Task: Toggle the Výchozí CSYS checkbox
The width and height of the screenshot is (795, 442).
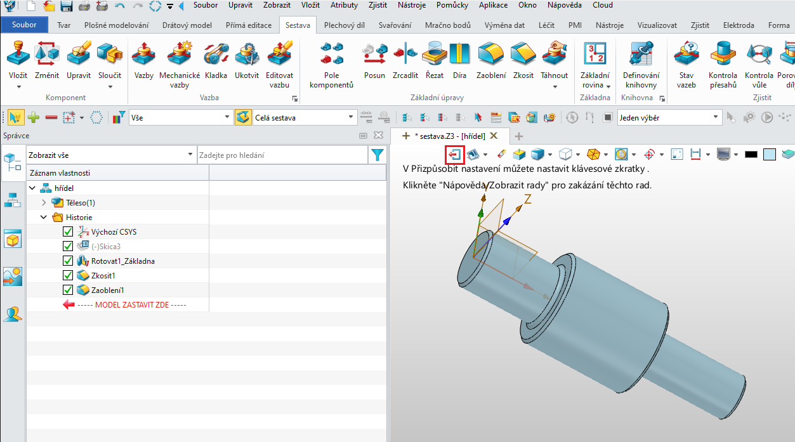Action: click(68, 231)
